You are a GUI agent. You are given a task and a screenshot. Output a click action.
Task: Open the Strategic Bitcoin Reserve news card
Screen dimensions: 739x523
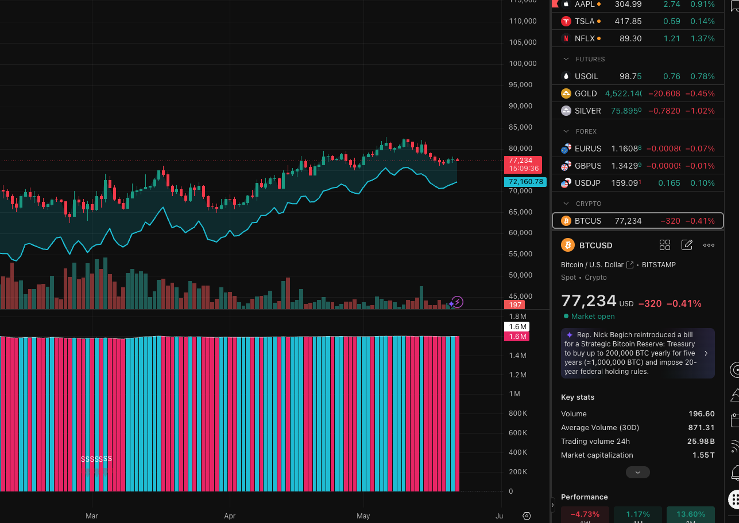638,353
